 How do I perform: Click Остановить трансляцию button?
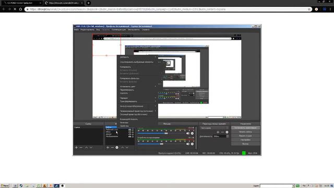(x=245, y=128)
